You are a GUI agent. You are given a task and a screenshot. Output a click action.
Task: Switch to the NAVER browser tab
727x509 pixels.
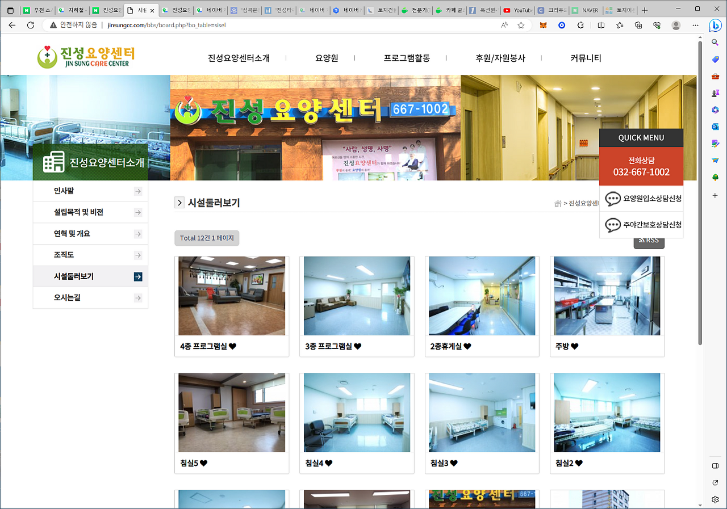point(585,10)
